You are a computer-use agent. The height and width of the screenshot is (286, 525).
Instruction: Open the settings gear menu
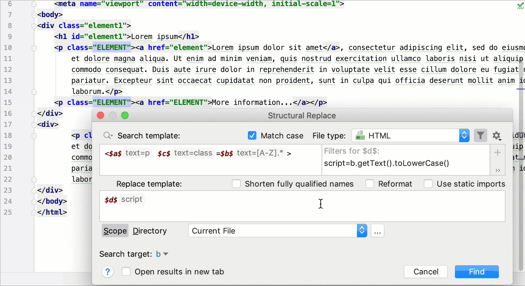497,136
